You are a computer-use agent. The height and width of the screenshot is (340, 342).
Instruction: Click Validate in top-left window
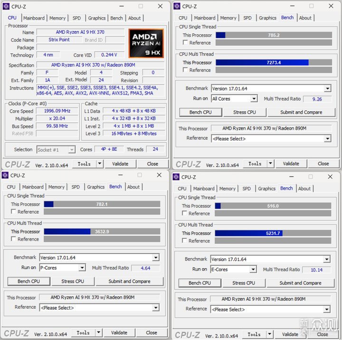tap(120, 164)
